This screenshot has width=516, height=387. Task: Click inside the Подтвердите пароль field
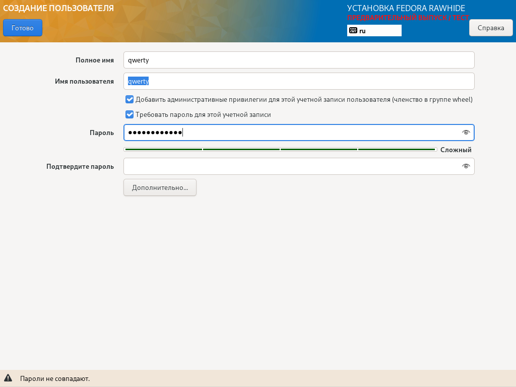click(299, 166)
